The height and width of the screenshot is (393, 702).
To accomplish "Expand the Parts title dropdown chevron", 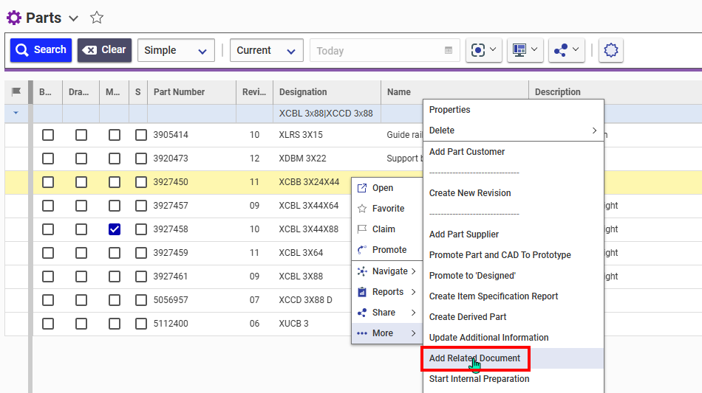I will coord(73,18).
